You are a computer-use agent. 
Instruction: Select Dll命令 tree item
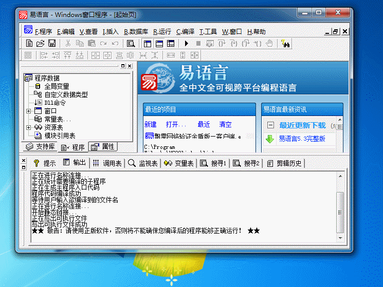(x=55, y=103)
